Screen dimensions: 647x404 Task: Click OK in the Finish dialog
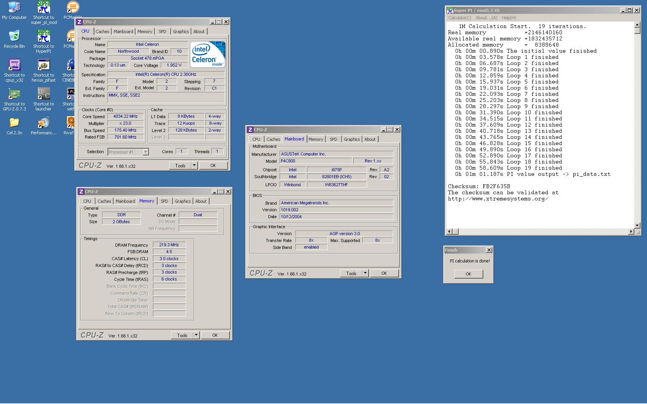coord(468,274)
